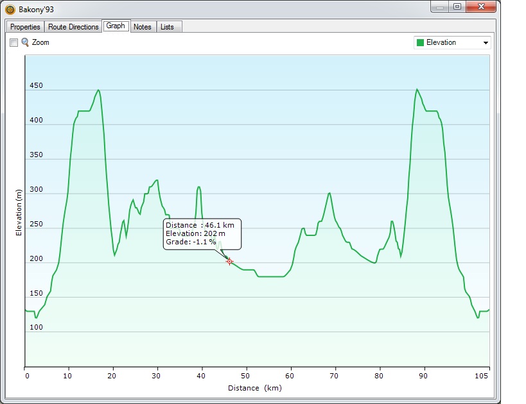Close the Bakony'93 window

(482, 6)
